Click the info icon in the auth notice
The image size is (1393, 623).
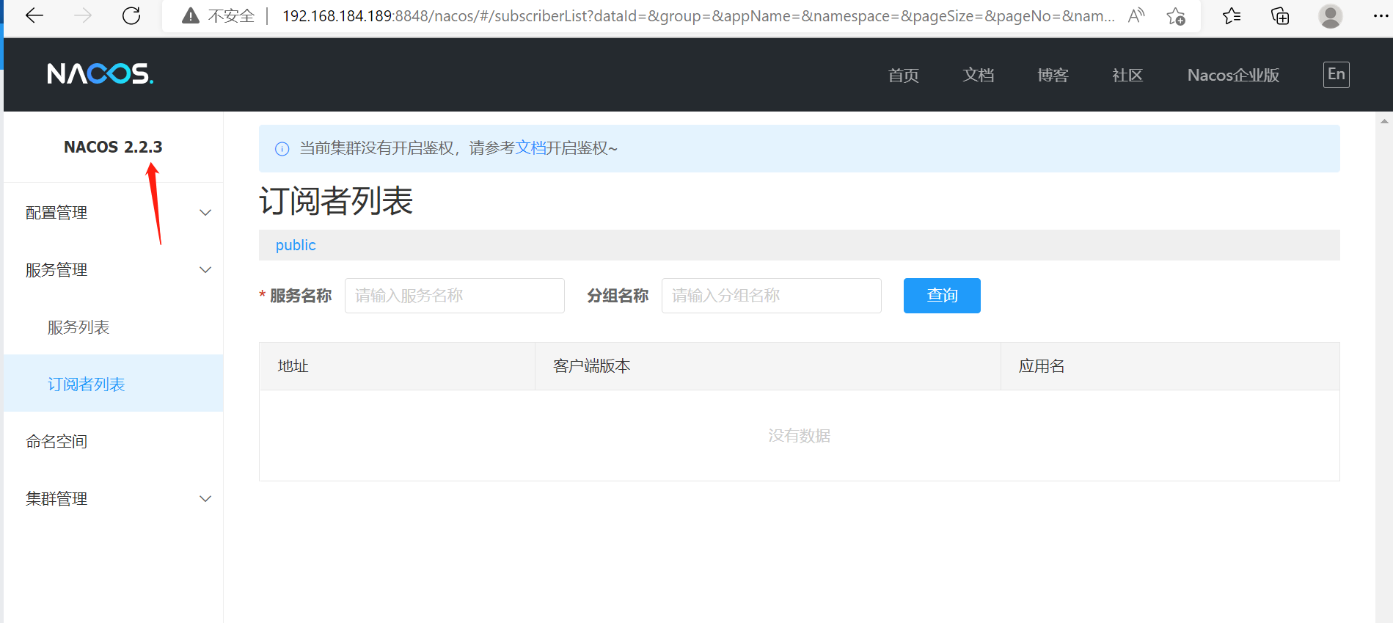282,149
